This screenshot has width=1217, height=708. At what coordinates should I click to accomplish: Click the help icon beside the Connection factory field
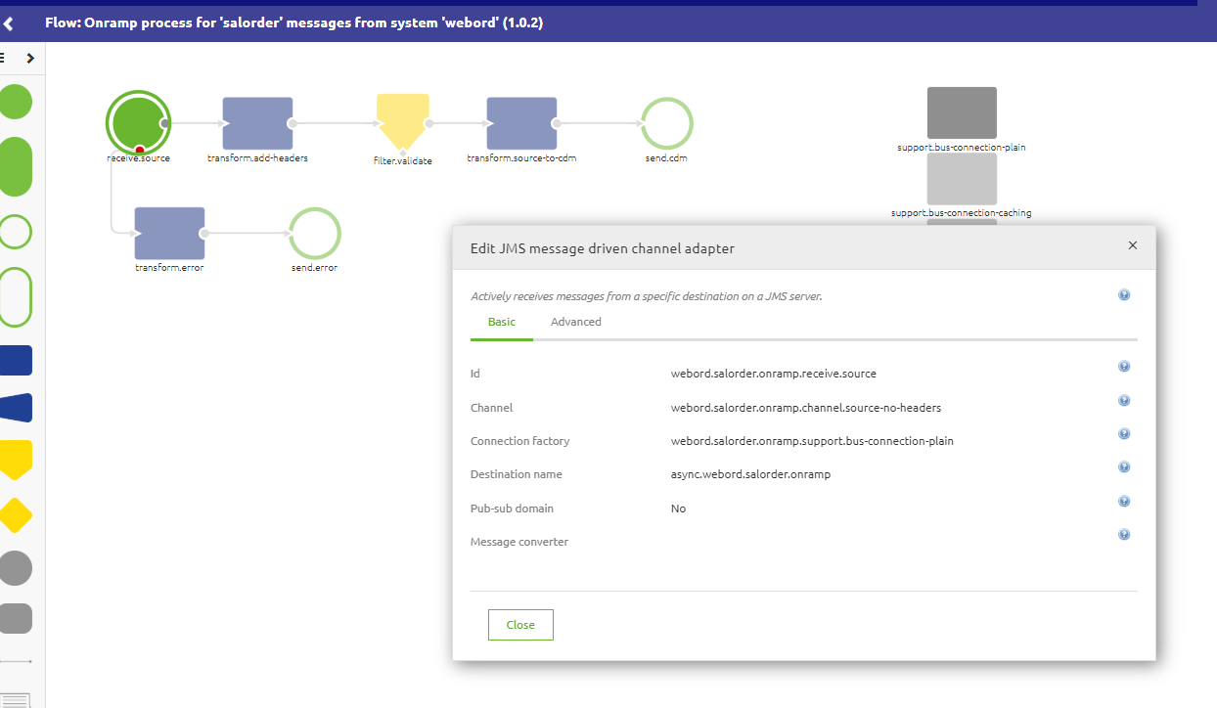click(x=1123, y=433)
